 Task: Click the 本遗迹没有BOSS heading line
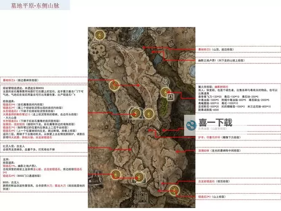(24, 88)
